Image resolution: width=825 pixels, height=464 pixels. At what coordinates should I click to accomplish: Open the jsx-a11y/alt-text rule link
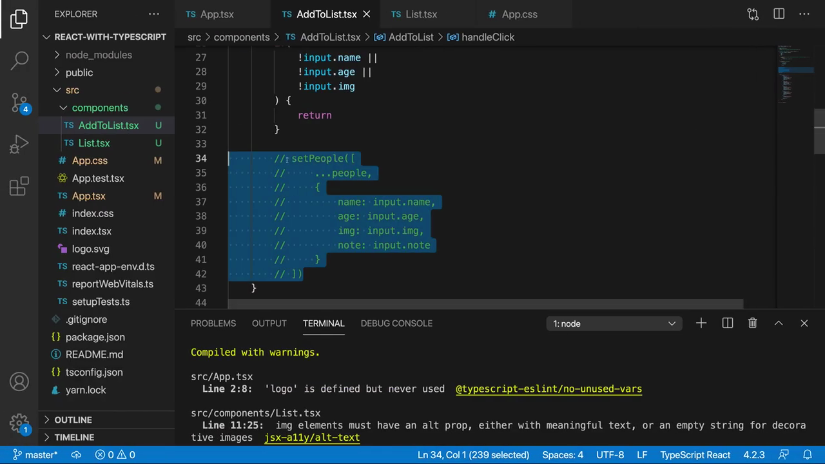coord(312,438)
